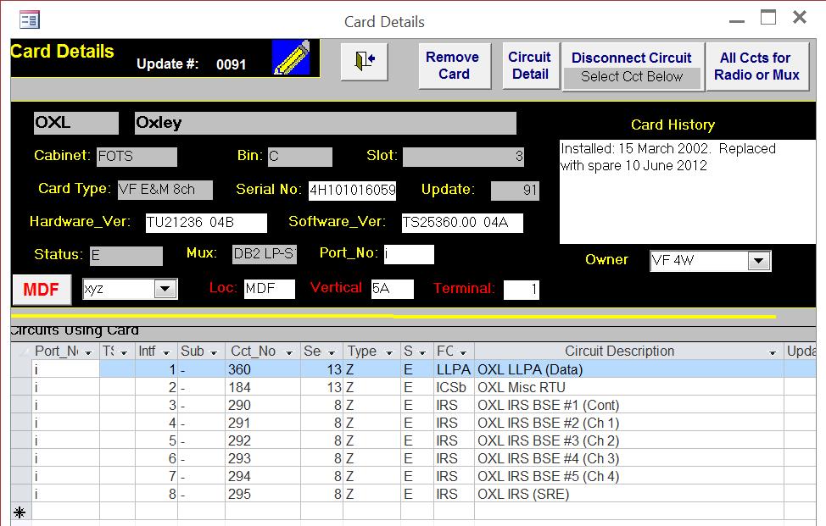Open the xyz combo box arrow
826x526 pixels.
tap(165, 290)
